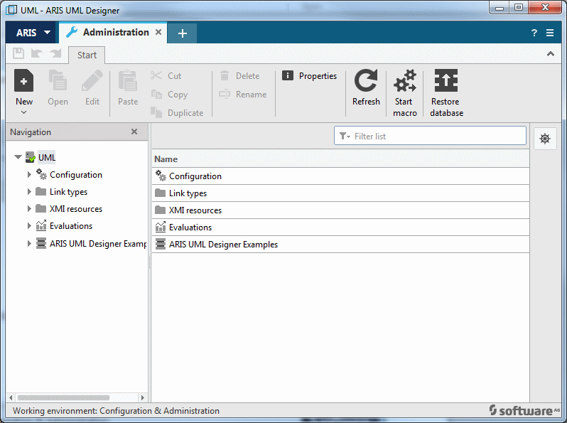Select Link types row in the list
Viewport: 567px width, 423px height.
[340, 193]
